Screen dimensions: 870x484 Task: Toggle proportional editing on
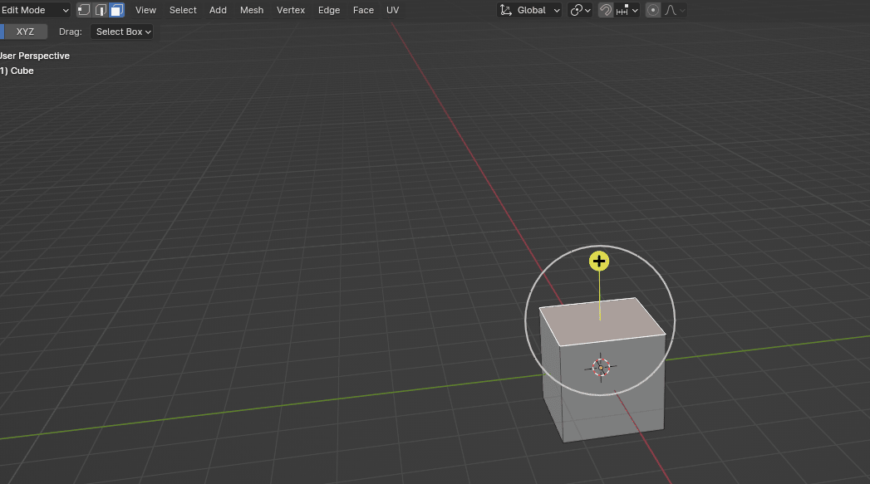pos(653,10)
